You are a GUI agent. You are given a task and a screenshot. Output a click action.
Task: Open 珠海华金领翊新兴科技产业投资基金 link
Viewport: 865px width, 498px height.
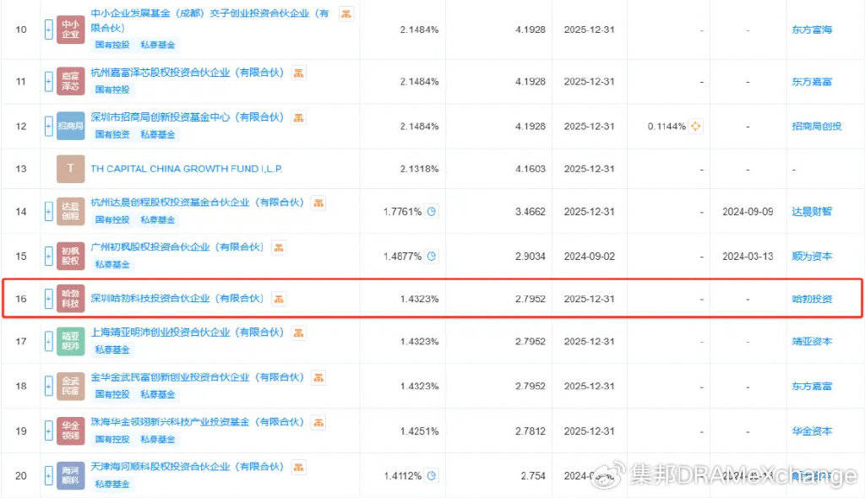tap(198, 422)
